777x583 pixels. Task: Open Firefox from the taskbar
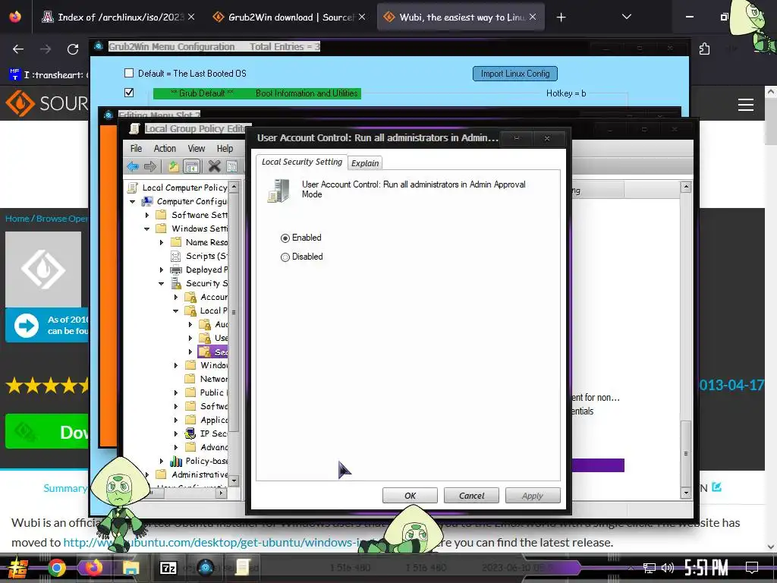[x=93, y=567]
